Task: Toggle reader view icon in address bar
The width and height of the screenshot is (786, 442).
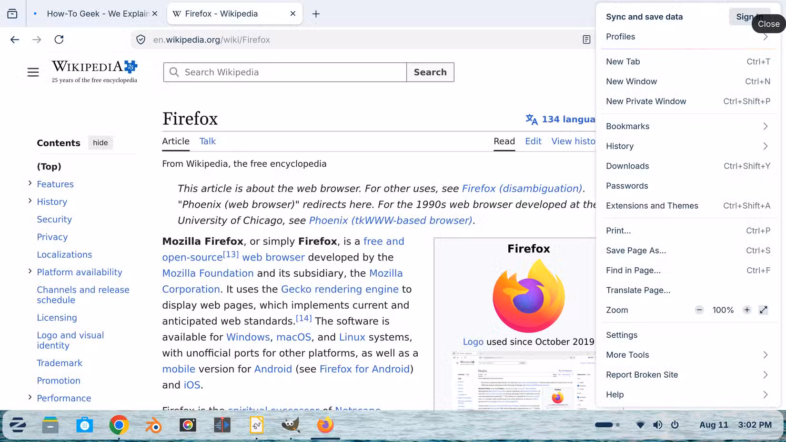Action: point(586,40)
